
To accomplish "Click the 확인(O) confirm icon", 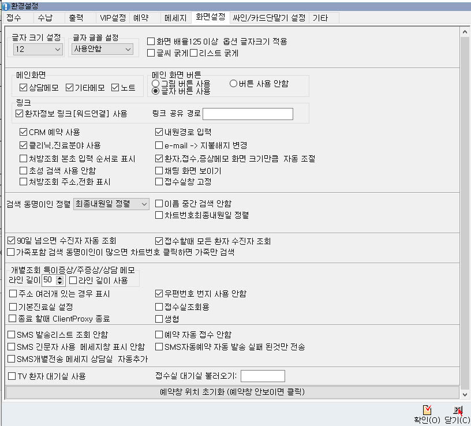I will click(x=427, y=410).
